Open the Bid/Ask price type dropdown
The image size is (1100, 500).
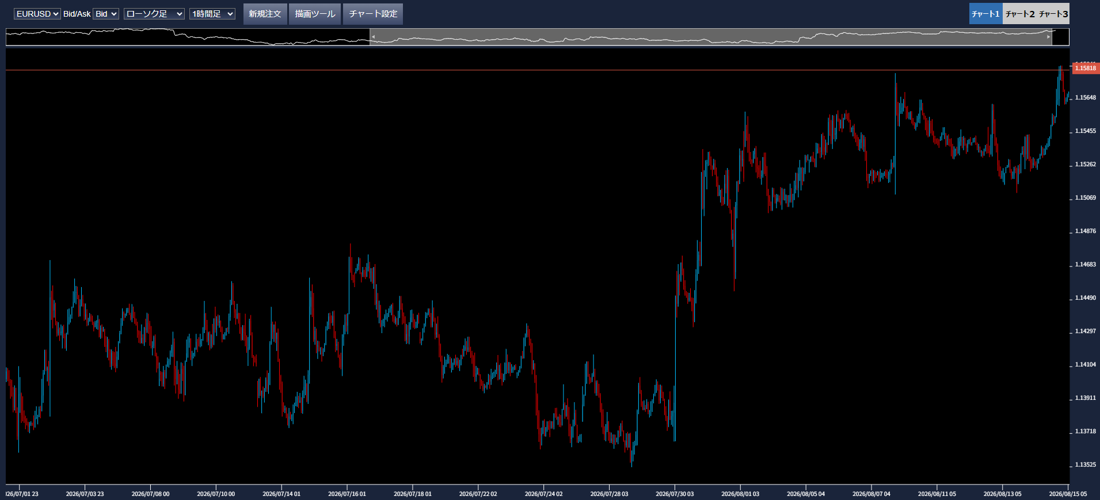click(x=106, y=14)
